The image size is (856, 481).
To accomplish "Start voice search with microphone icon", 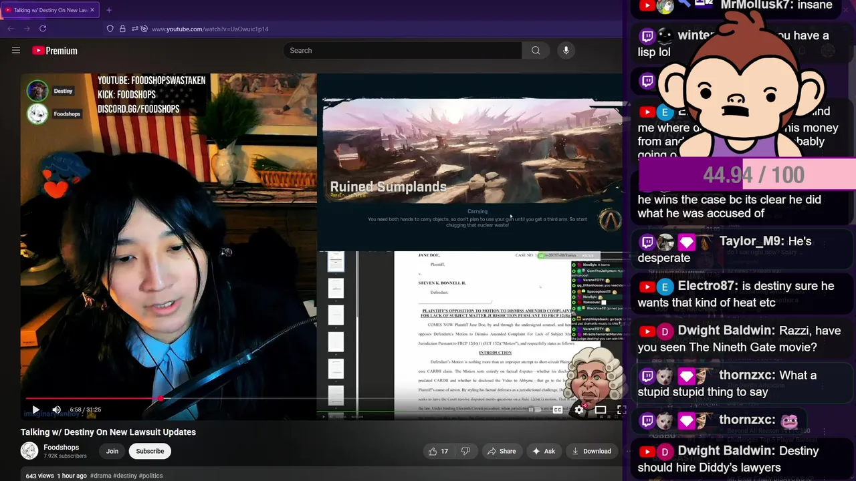I will click(566, 50).
